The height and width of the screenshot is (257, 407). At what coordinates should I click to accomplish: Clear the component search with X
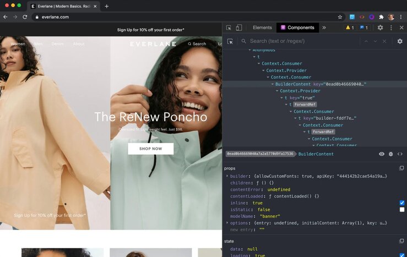tap(384, 41)
